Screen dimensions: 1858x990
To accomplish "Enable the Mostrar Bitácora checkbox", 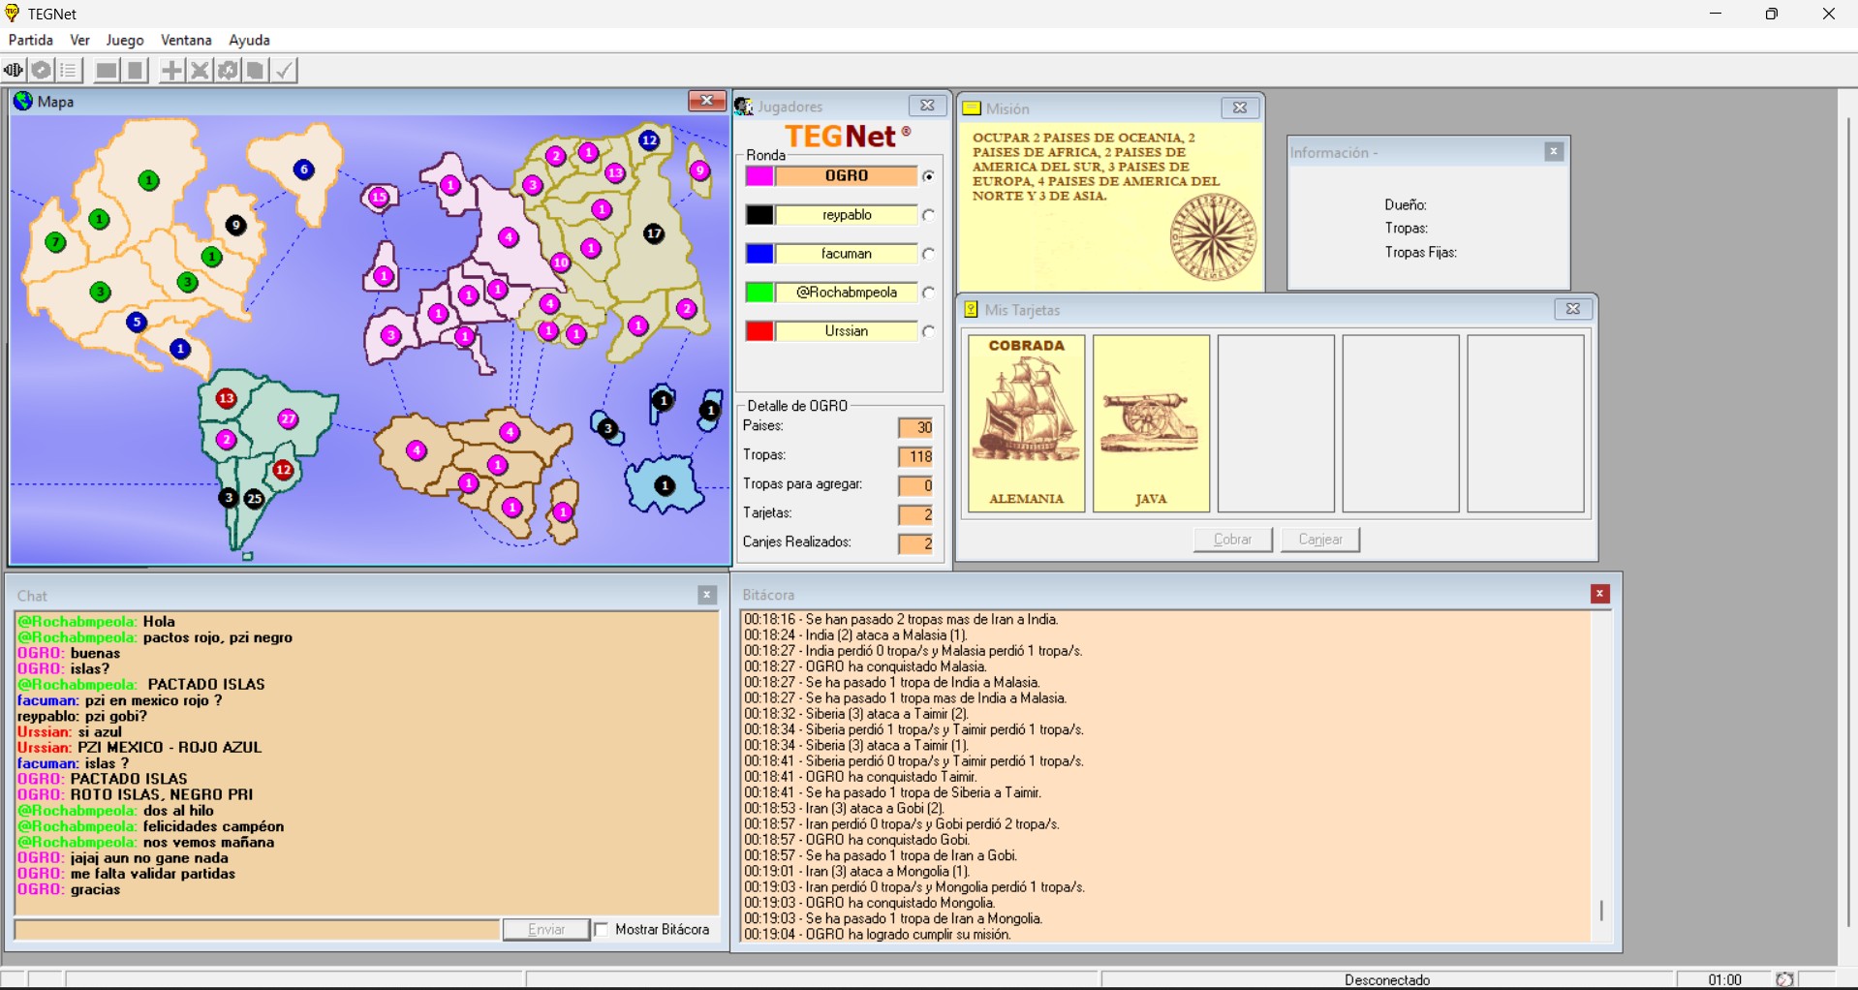I will [x=602, y=930].
